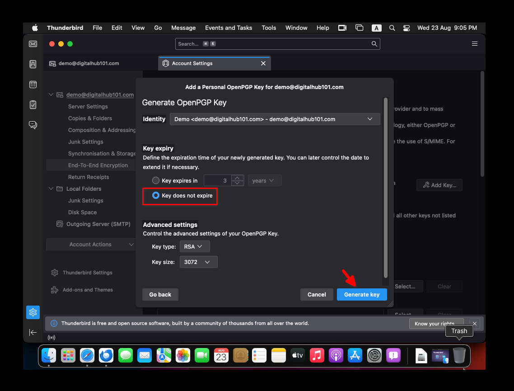Launch Safari from the Dock
Image resolution: width=514 pixels, height=391 pixels.
click(87, 355)
